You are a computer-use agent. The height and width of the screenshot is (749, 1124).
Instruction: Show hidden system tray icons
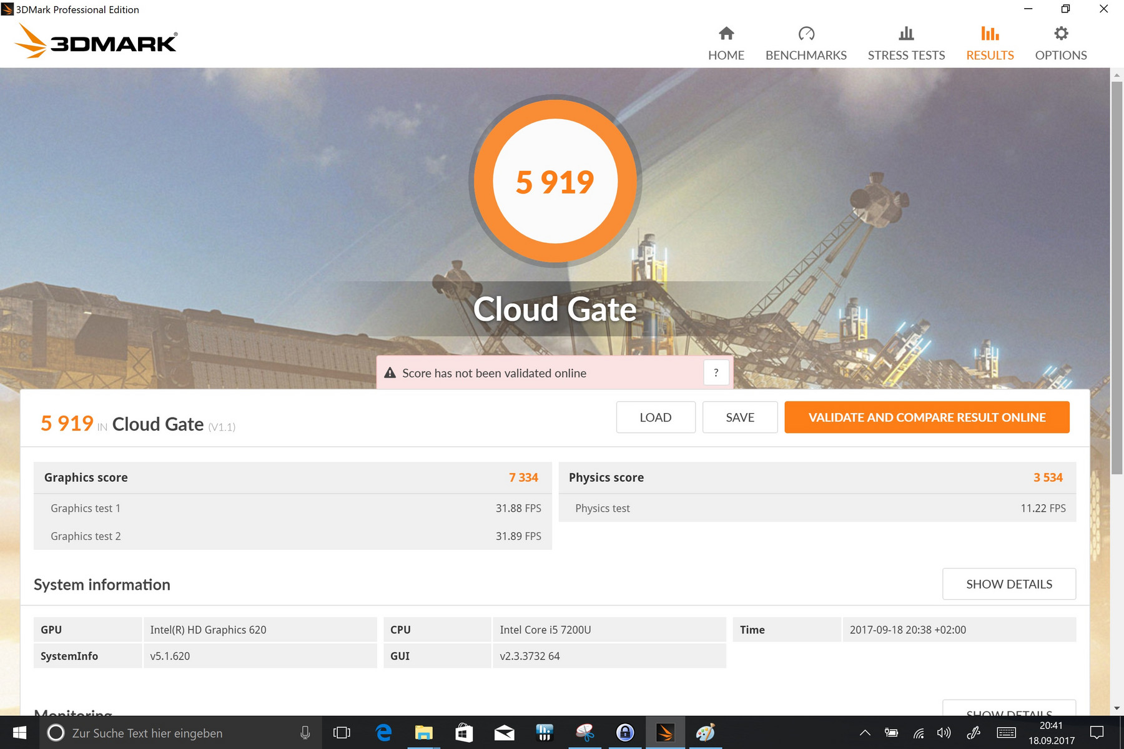(x=865, y=733)
